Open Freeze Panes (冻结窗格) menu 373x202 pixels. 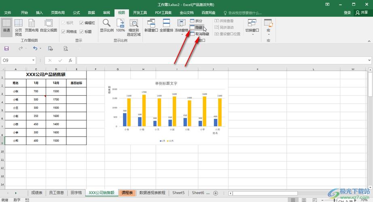coord(182,27)
